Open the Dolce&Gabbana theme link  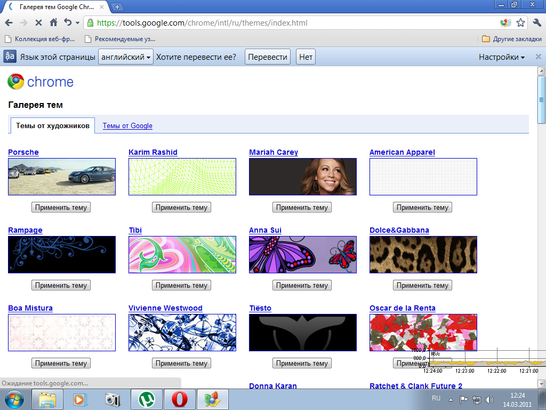tap(399, 230)
